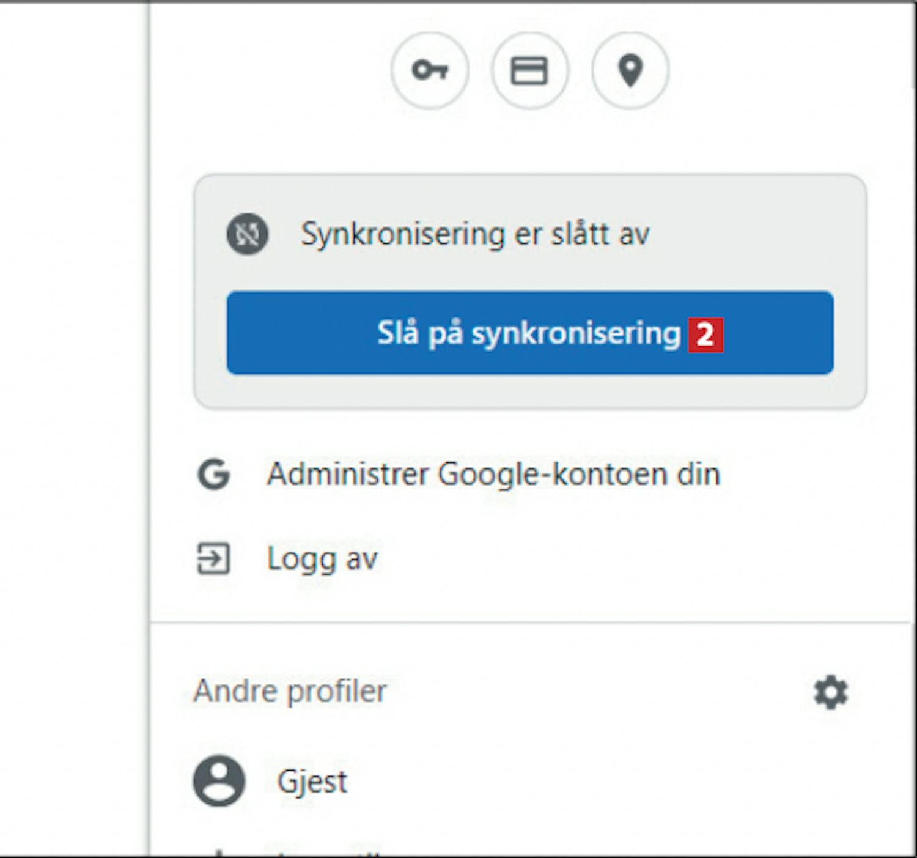Open profile management via the gear icon
This screenshot has height=858, width=917.
click(831, 692)
